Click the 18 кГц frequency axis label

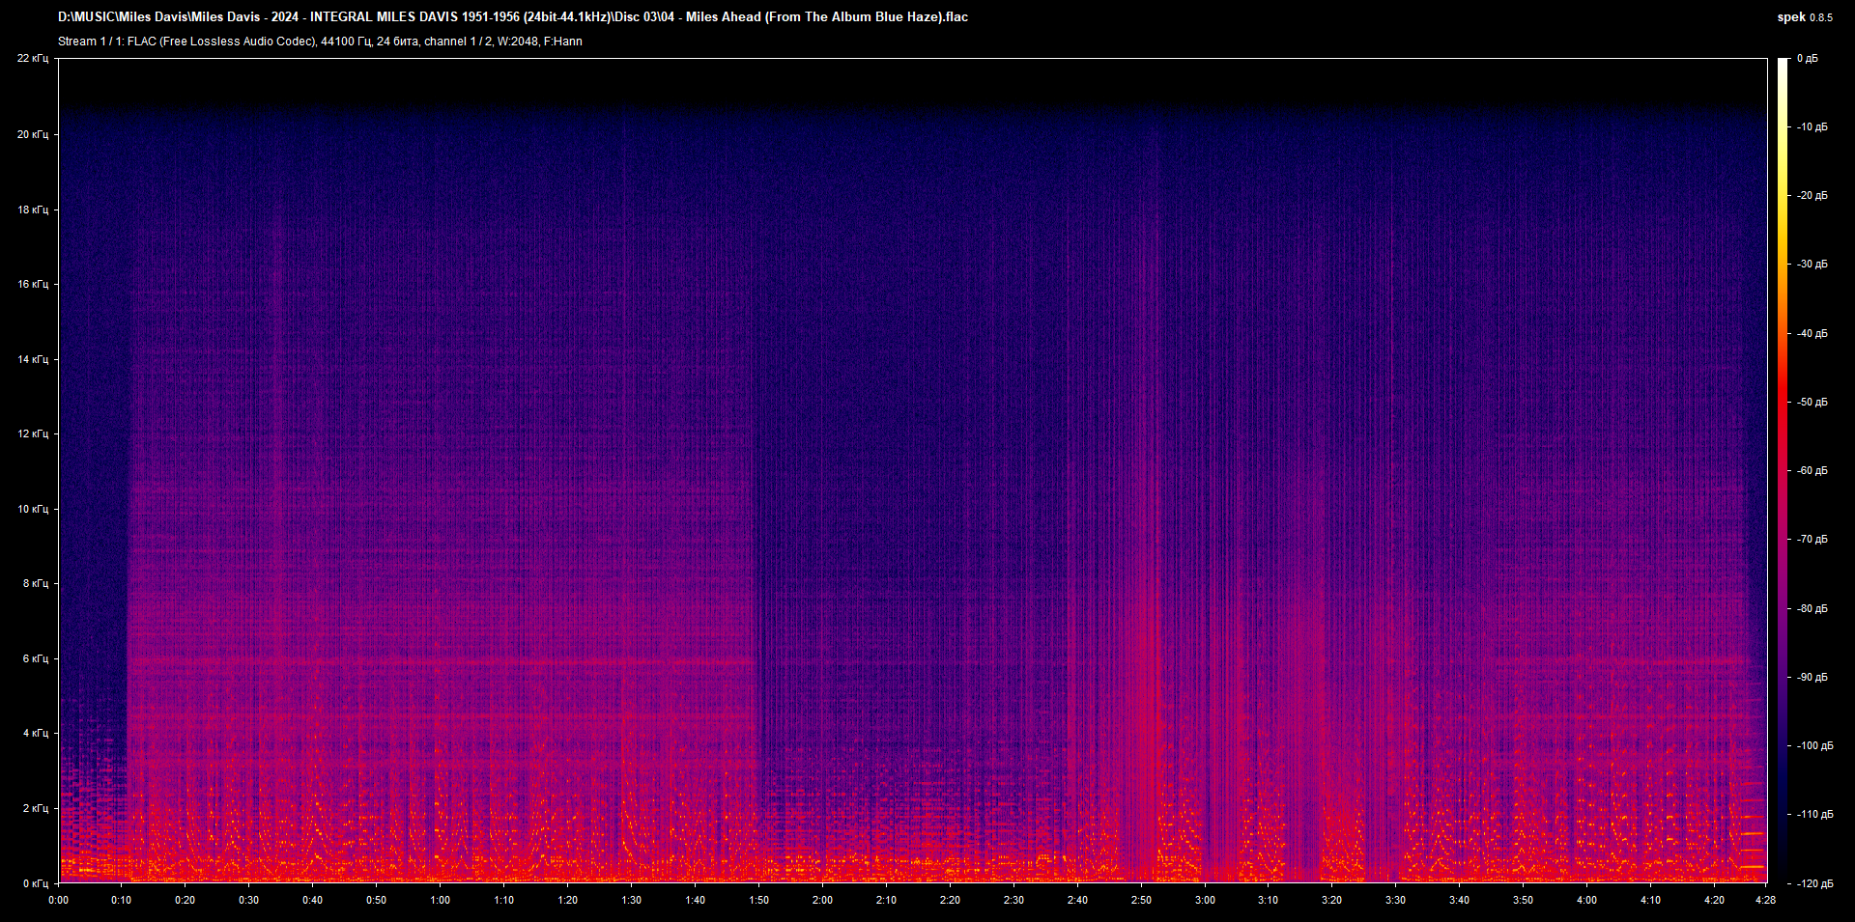(x=33, y=210)
